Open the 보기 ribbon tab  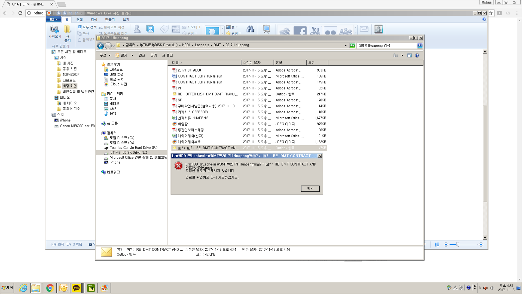tap(126, 20)
